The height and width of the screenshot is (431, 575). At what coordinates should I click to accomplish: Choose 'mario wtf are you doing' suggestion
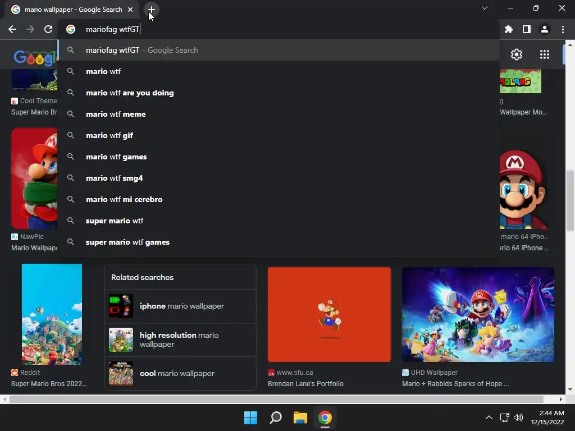click(279, 93)
